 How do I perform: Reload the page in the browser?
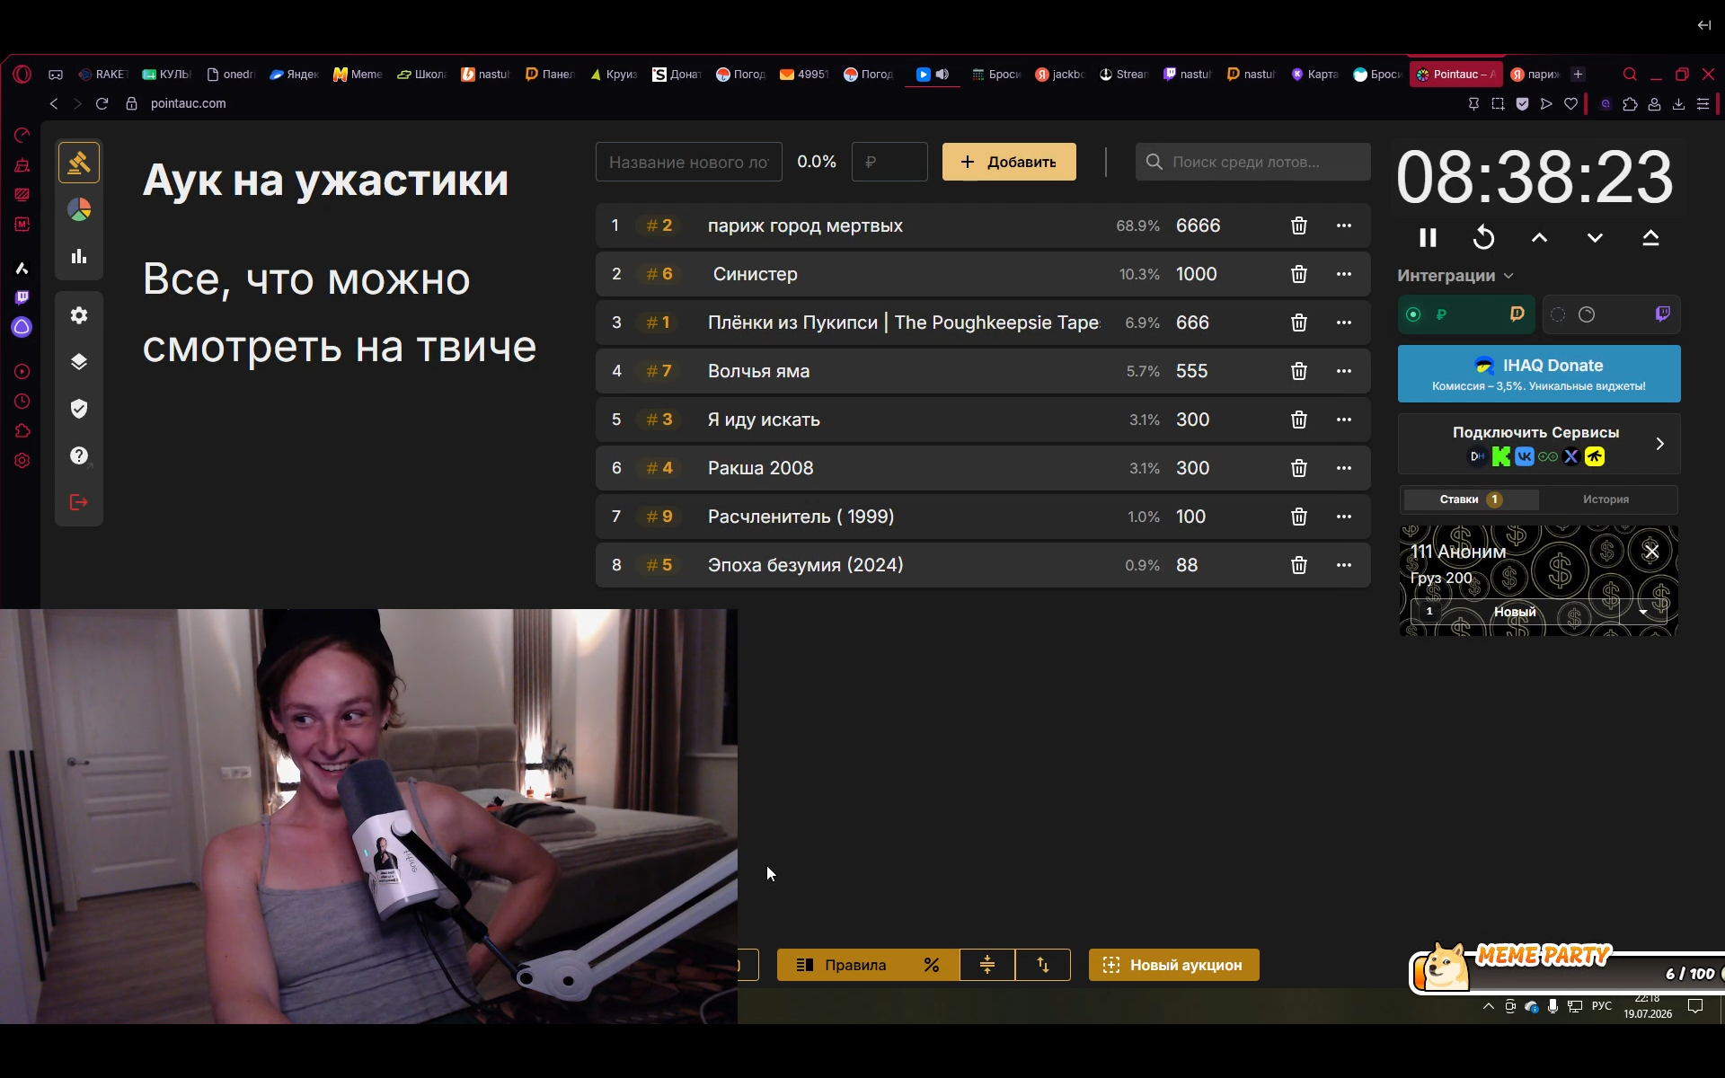click(x=102, y=103)
